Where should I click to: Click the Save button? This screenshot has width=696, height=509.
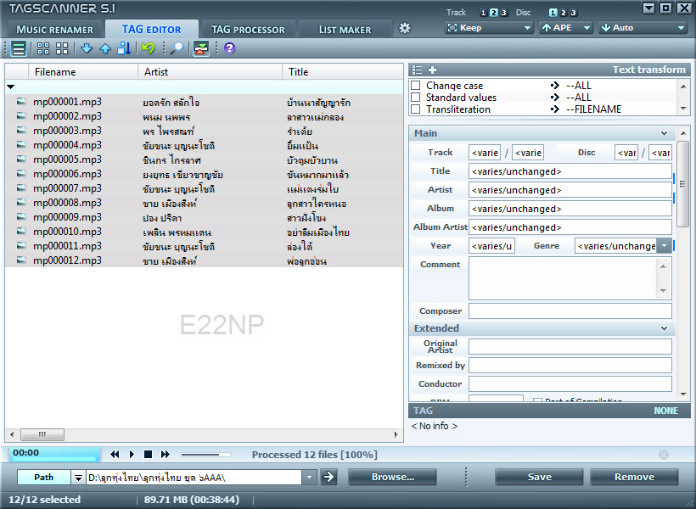coord(539,477)
